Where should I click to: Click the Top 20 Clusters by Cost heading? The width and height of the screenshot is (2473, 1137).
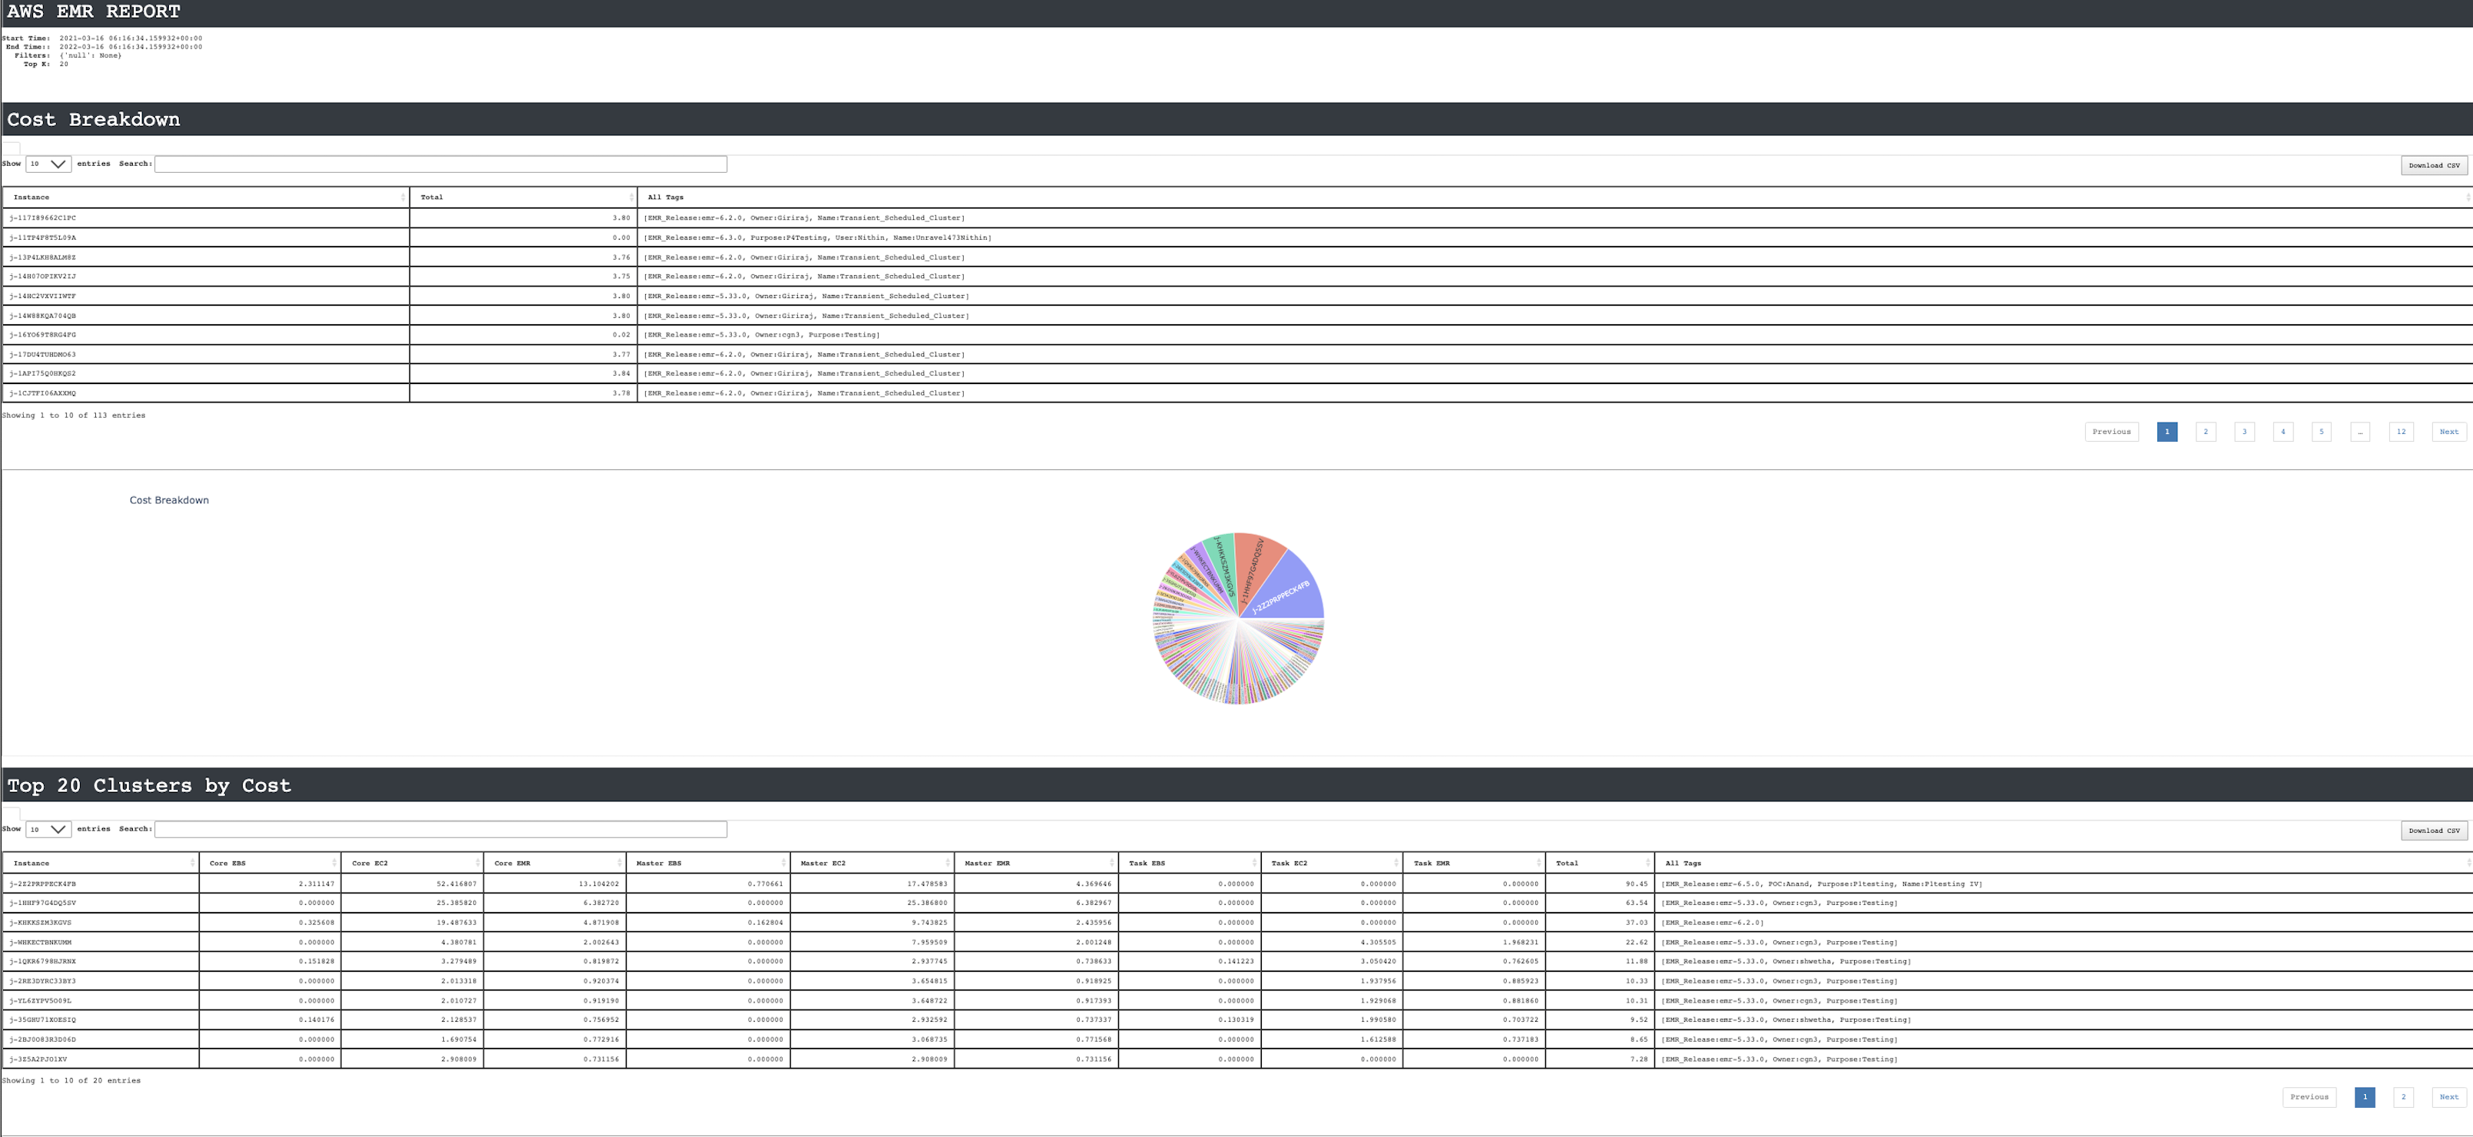click(x=149, y=785)
